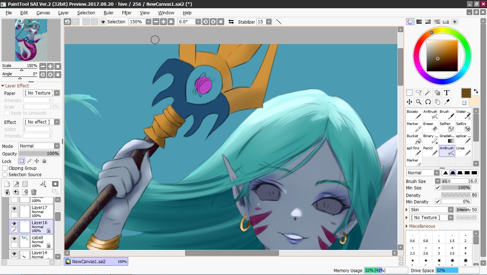The image size is (487, 275).
Task: Click the navigator canvas thumbnail
Action: (31, 40)
